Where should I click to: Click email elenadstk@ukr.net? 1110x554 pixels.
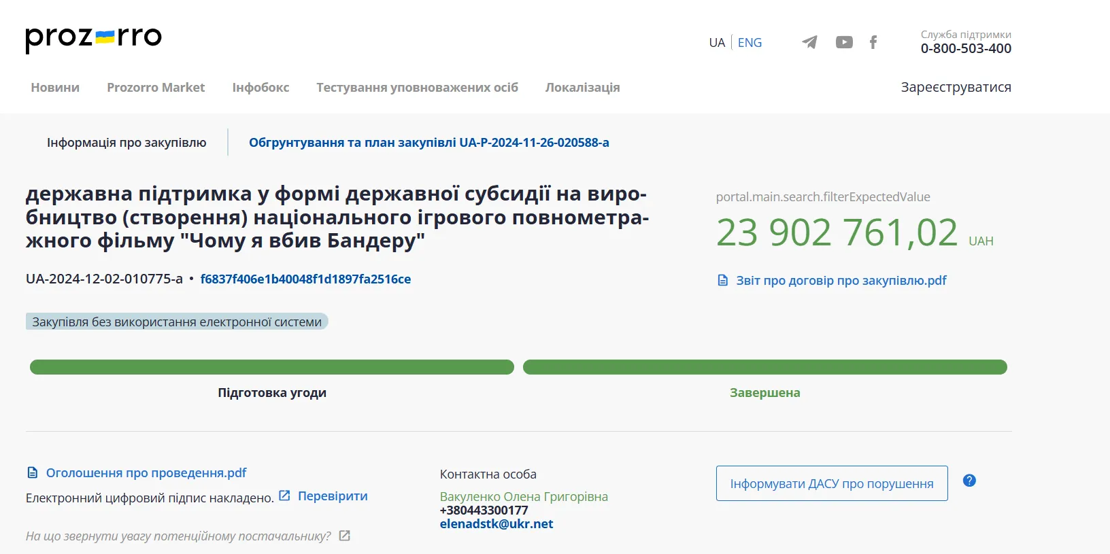pyautogui.click(x=496, y=523)
